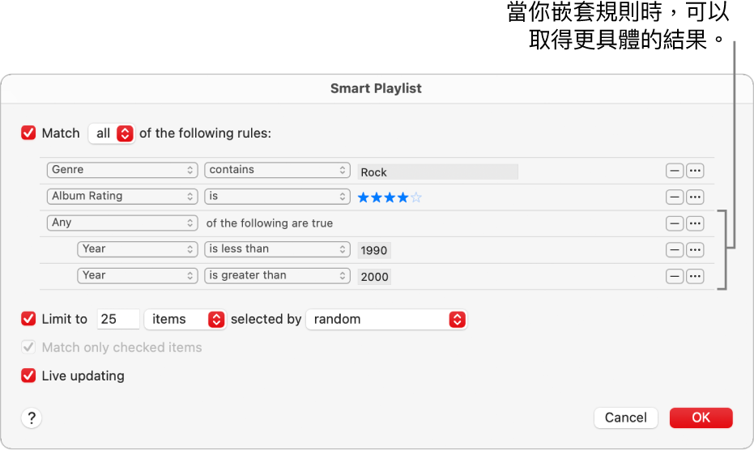This screenshot has height=450, width=754.
Task: Remove the Any nested rule group
Action: point(674,223)
